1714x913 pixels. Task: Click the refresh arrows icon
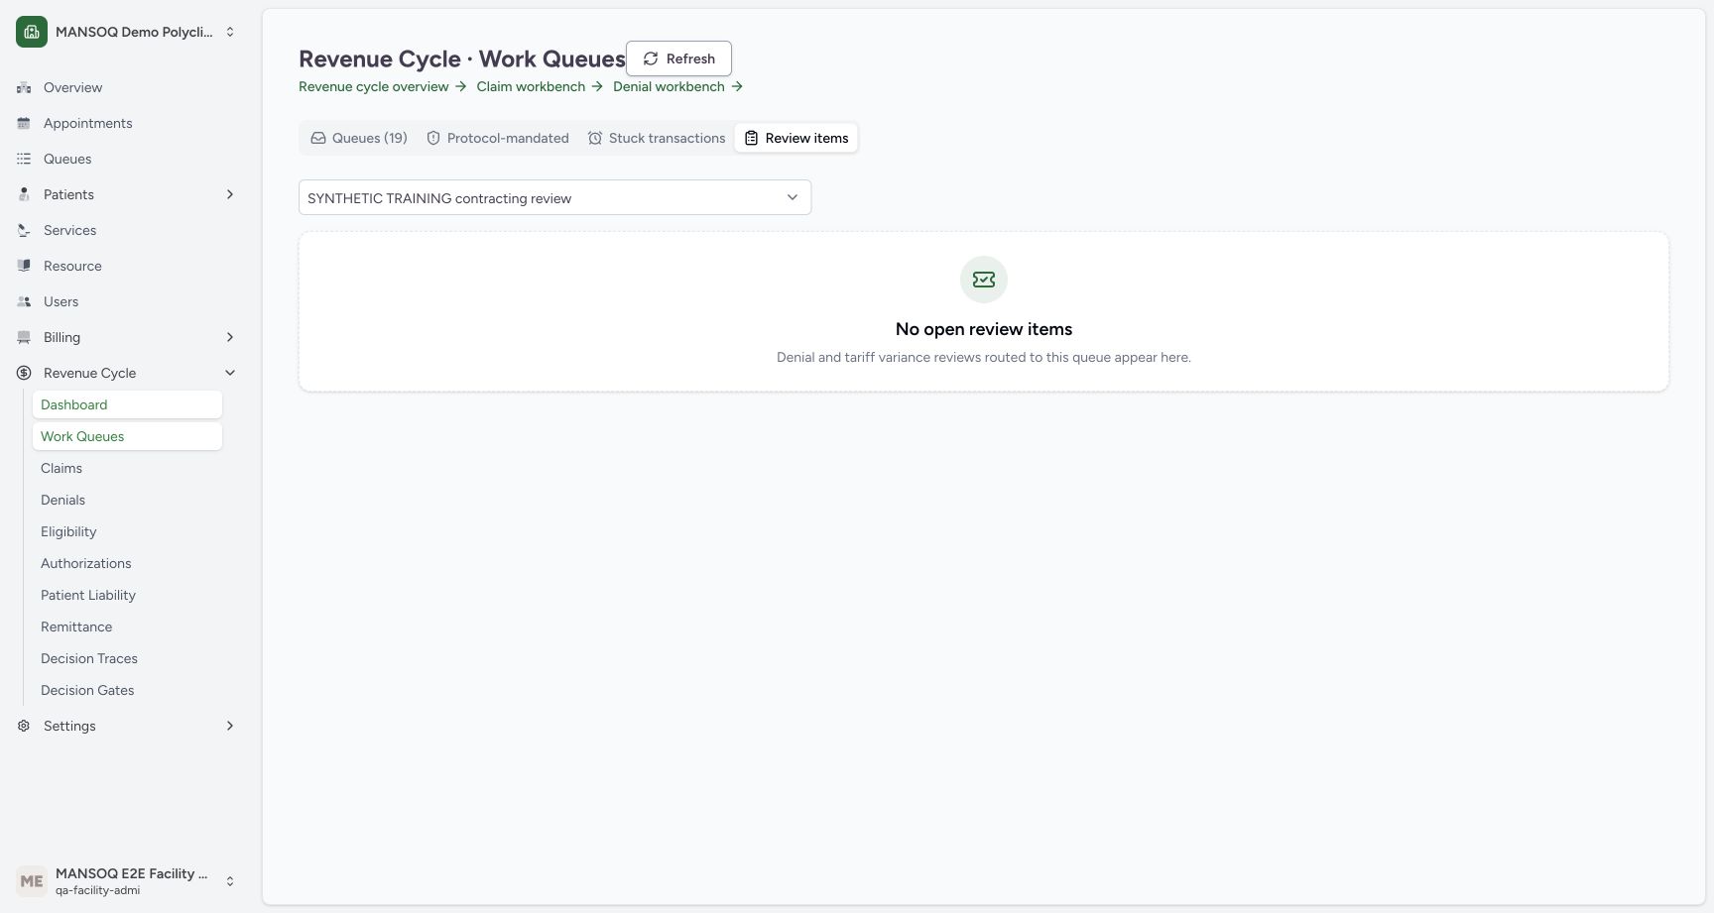click(651, 58)
